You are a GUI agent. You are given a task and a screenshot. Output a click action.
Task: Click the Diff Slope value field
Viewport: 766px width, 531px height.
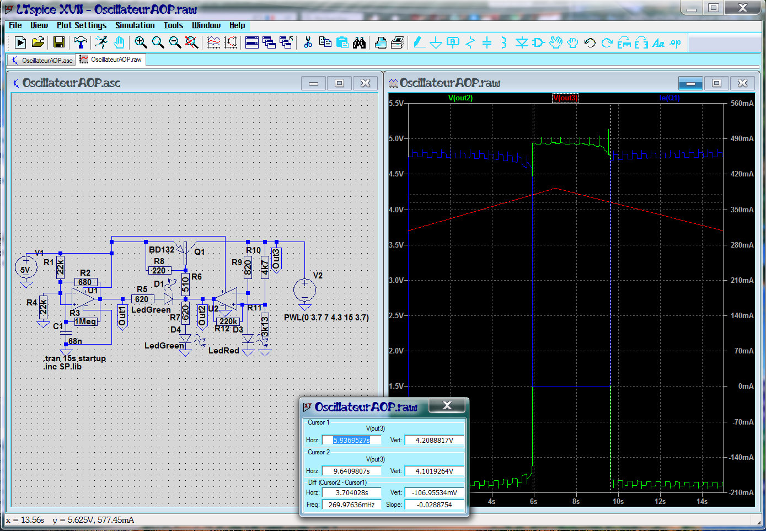pos(434,505)
